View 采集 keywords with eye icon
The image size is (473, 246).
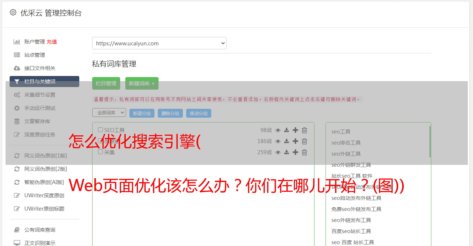(x=278, y=152)
